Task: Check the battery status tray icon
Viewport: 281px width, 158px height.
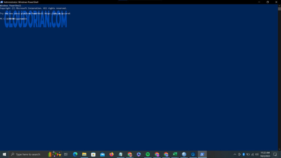Action: 248,154
